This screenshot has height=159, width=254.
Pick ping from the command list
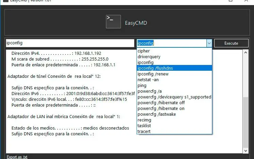pyautogui.click(x=174, y=85)
